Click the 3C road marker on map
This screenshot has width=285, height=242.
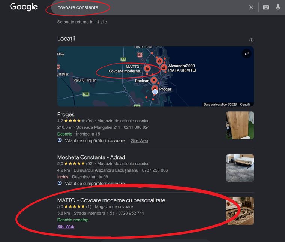pyautogui.click(x=139, y=55)
